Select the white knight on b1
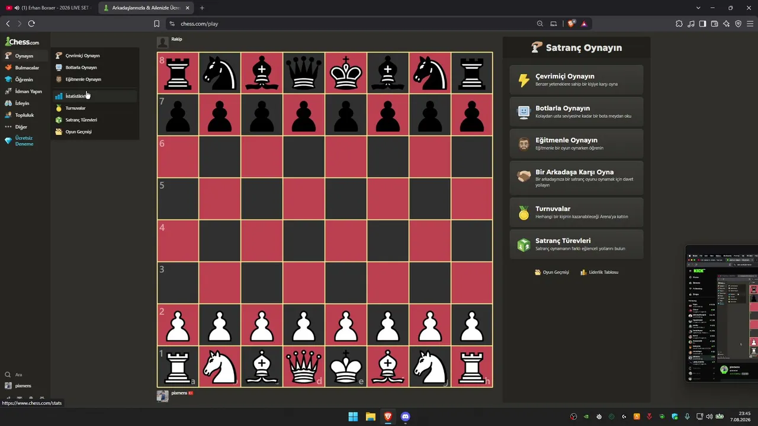This screenshot has width=758, height=426. pyautogui.click(x=220, y=367)
